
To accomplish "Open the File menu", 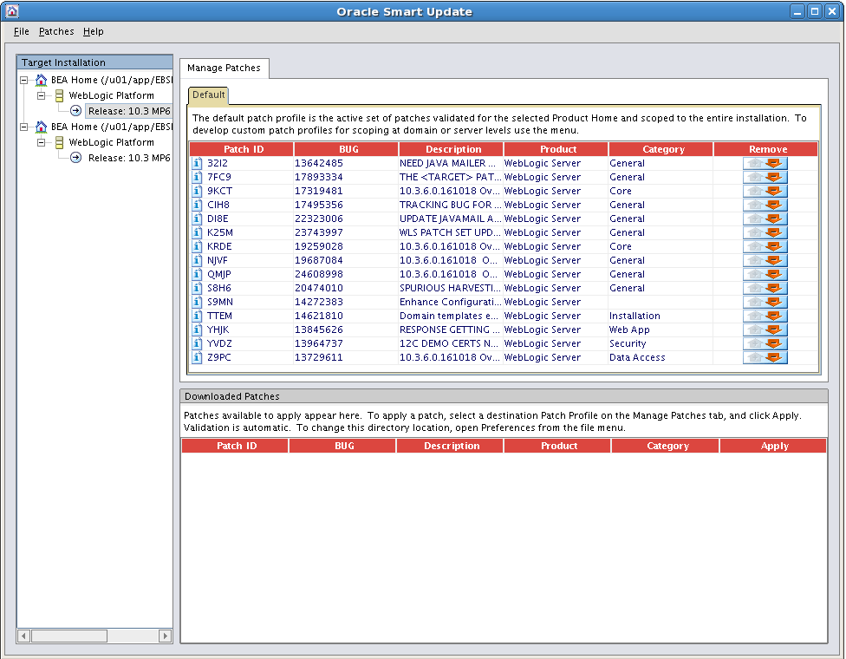I will pos(21,31).
